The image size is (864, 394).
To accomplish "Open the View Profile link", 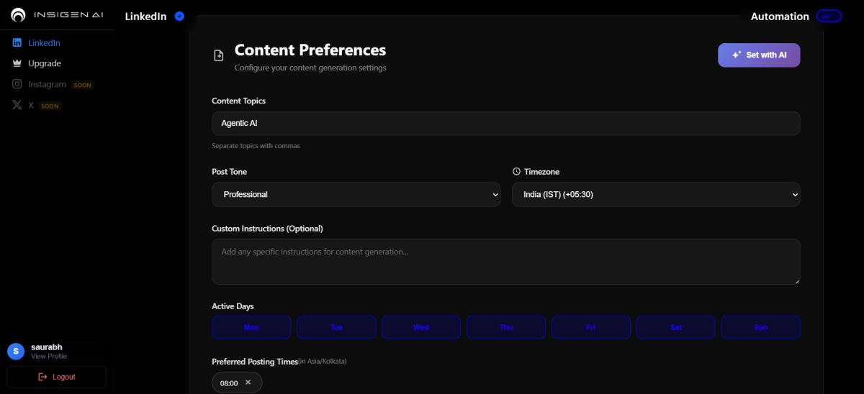I will coord(49,357).
